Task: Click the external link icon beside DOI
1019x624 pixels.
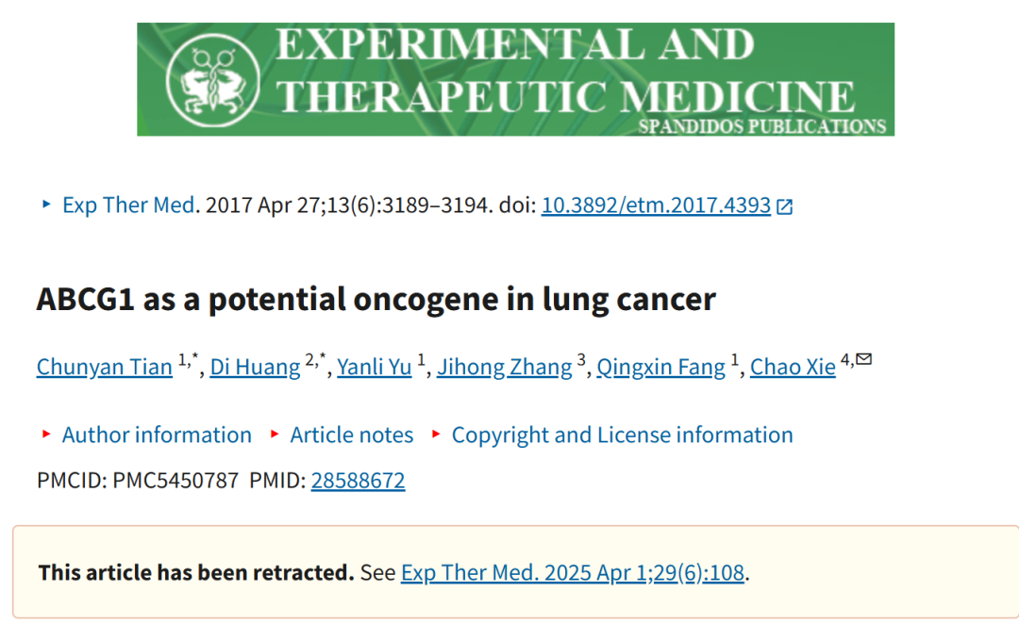Action: point(785,206)
